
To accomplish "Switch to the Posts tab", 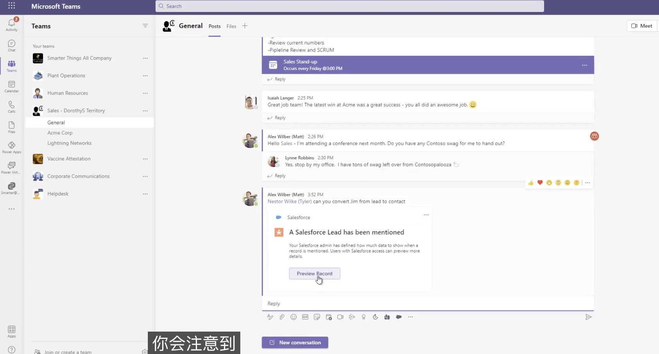I will pos(214,26).
